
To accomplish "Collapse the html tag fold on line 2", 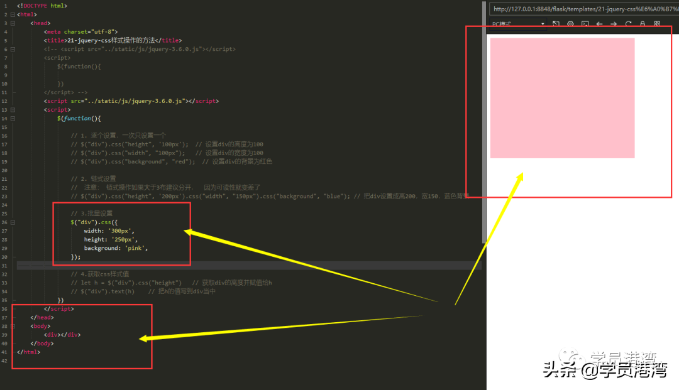I will (x=13, y=14).
